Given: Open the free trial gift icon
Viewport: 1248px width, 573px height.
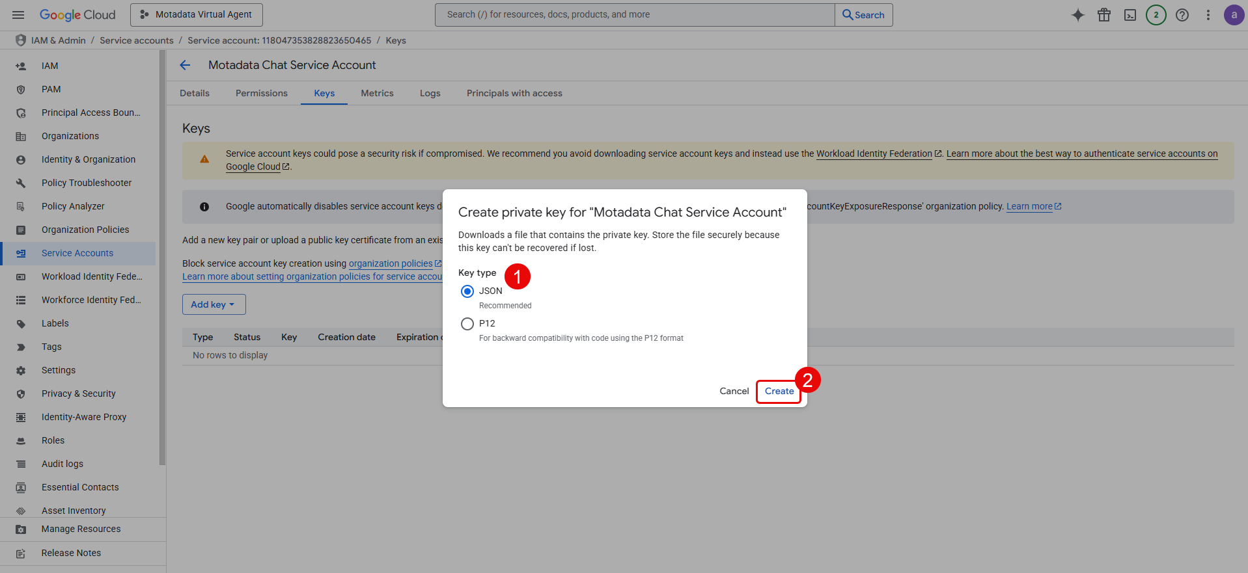Looking at the screenshot, I should pos(1104,15).
